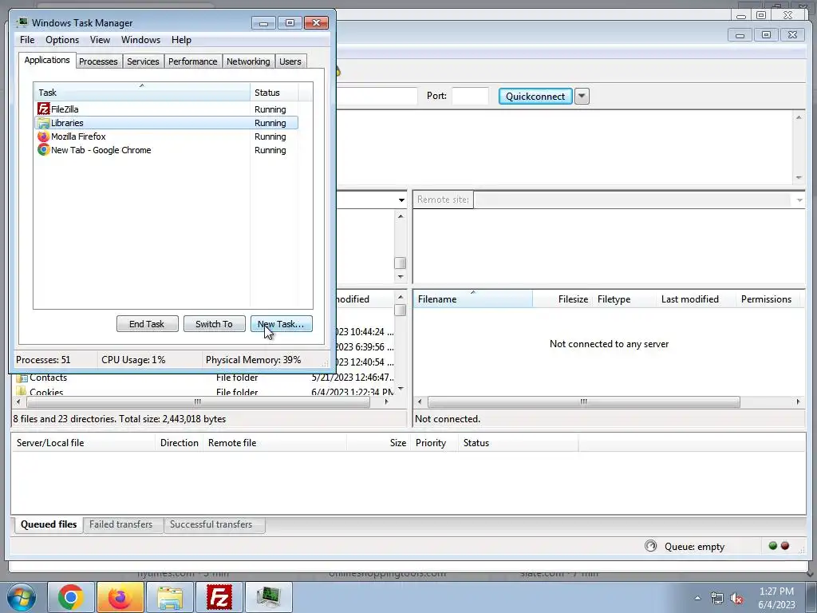Sort remote files by Filetype header
This screenshot has width=817, height=613.
pyautogui.click(x=624, y=299)
